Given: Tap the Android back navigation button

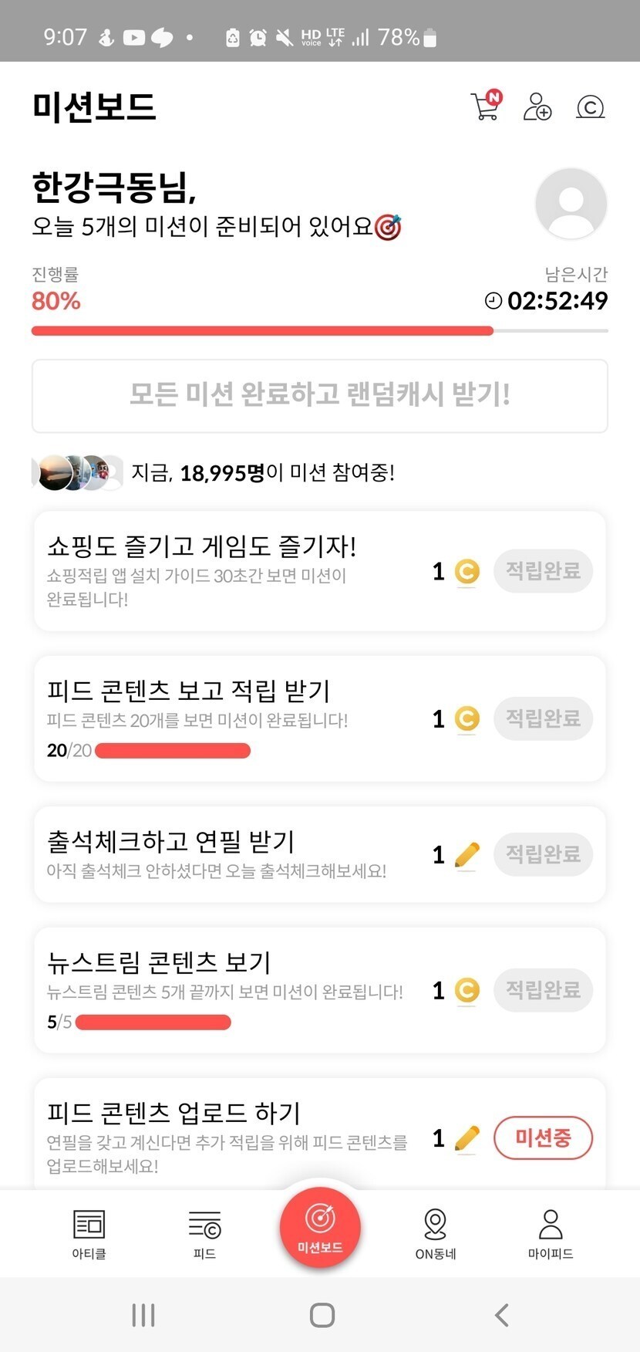Looking at the screenshot, I should (x=501, y=1315).
